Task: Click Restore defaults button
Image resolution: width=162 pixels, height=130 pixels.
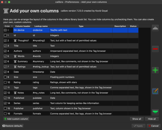Action: pyautogui.click(x=13, y=126)
